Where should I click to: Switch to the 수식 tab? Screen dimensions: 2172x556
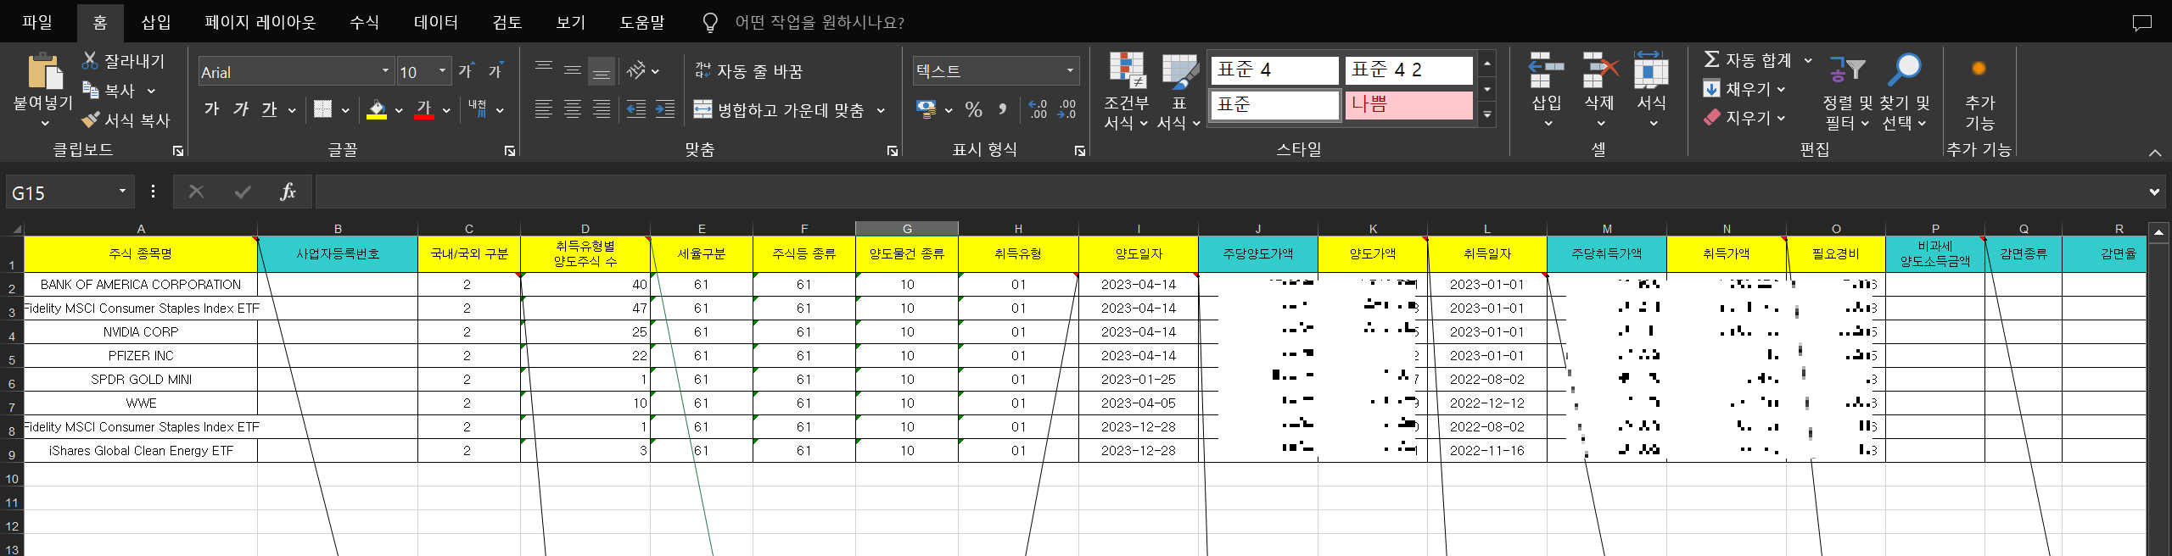pos(365,22)
